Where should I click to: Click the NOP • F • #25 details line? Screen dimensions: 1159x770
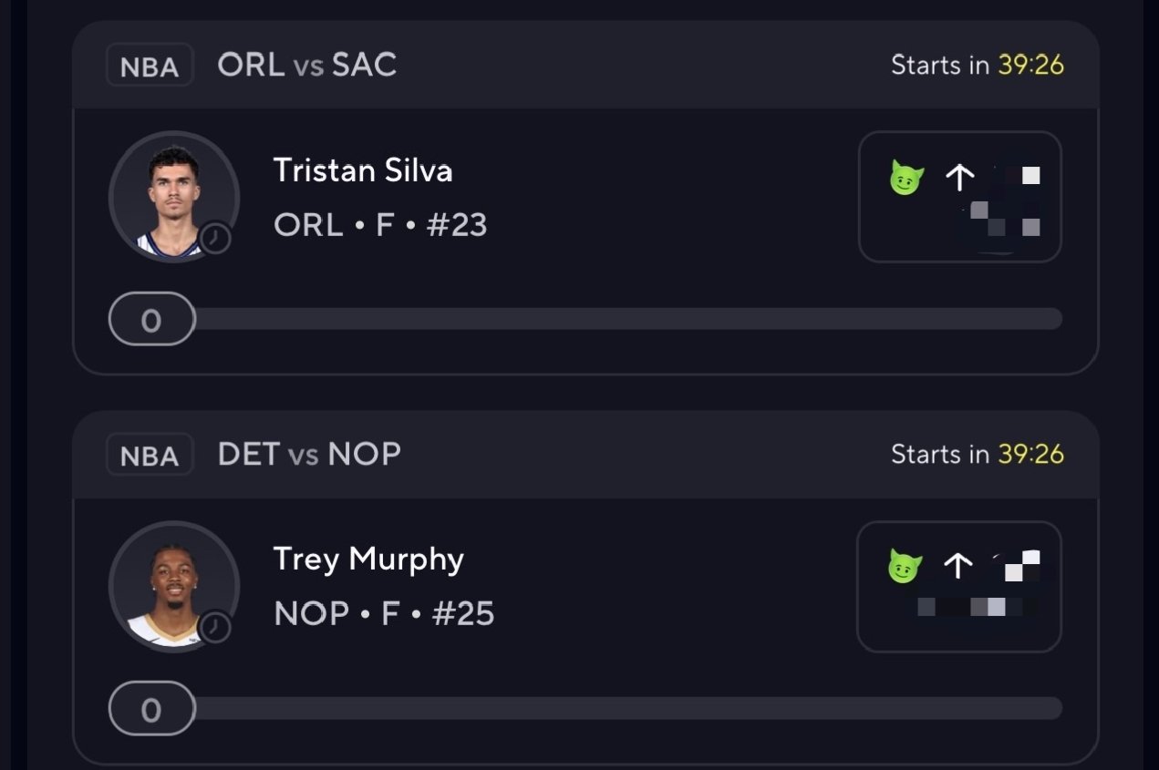[x=384, y=614]
